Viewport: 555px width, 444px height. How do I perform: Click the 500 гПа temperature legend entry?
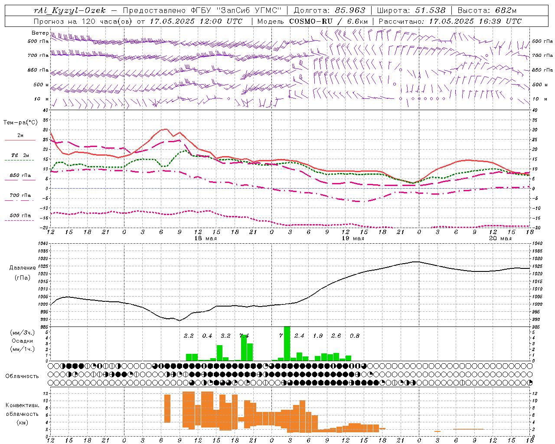[x=20, y=215]
